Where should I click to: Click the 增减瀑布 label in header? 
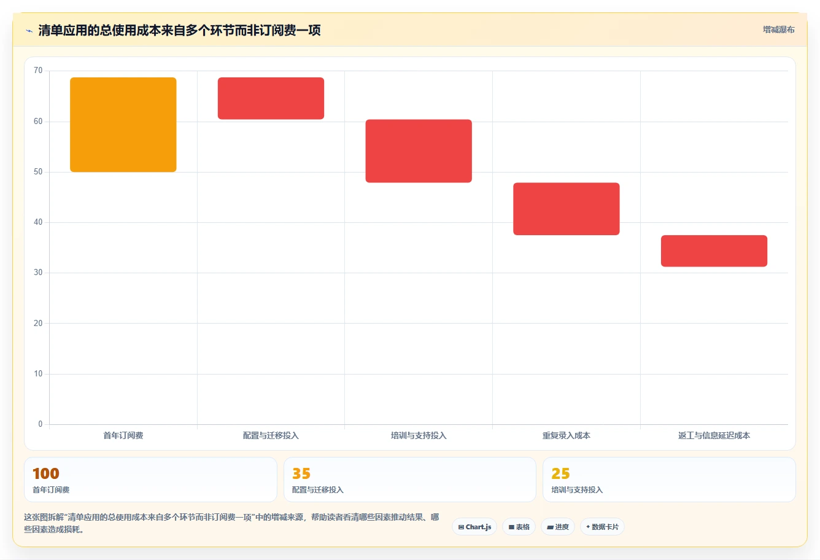point(778,29)
